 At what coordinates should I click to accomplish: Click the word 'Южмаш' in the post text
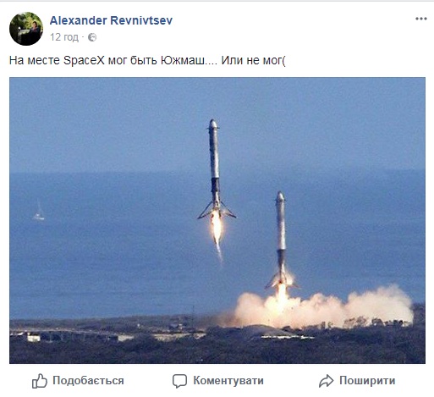coord(184,60)
